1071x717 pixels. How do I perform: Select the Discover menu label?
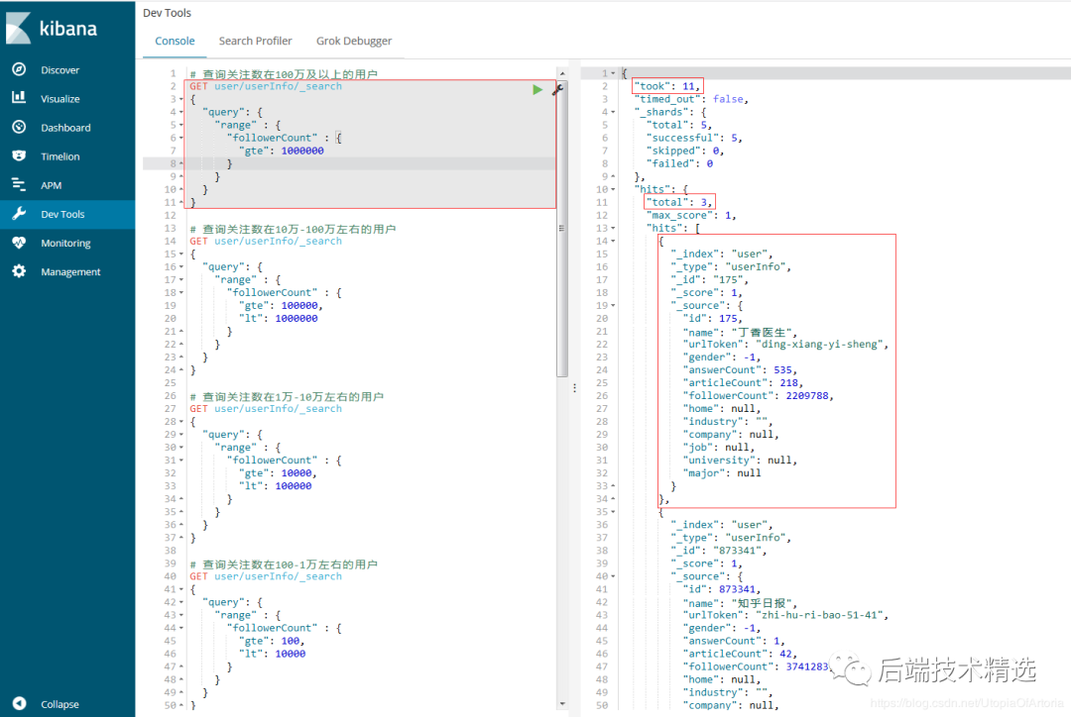tap(60, 69)
